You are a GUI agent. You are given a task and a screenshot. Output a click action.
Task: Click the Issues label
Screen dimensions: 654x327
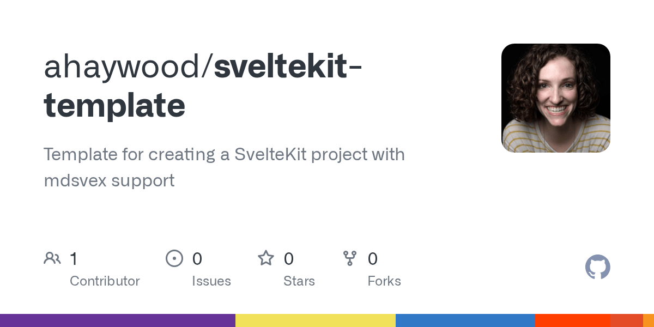(211, 281)
